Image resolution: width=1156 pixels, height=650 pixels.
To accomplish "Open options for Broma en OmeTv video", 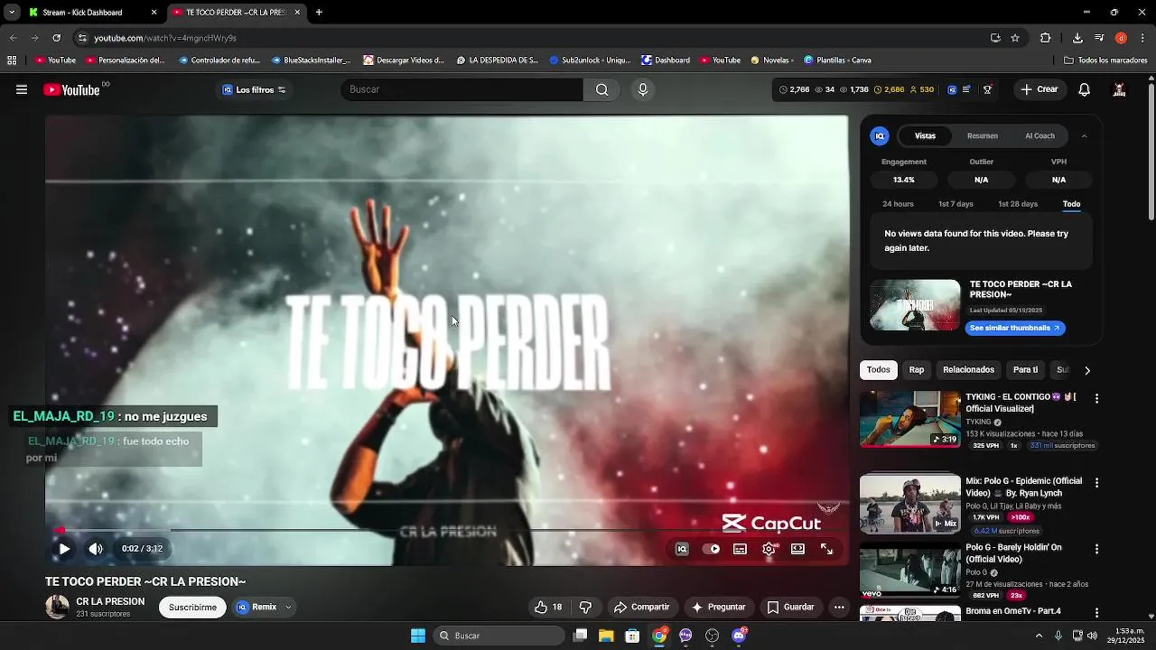I will (x=1097, y=612).
